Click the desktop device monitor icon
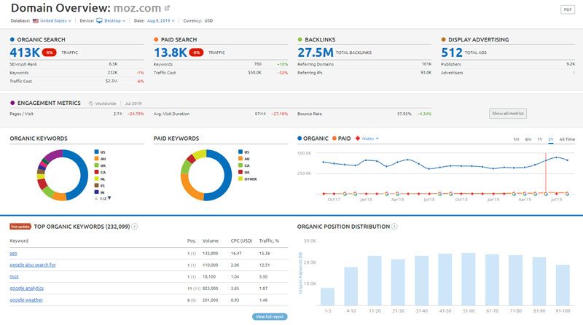This screenshot has width=583, height=325. coord(99,21)
